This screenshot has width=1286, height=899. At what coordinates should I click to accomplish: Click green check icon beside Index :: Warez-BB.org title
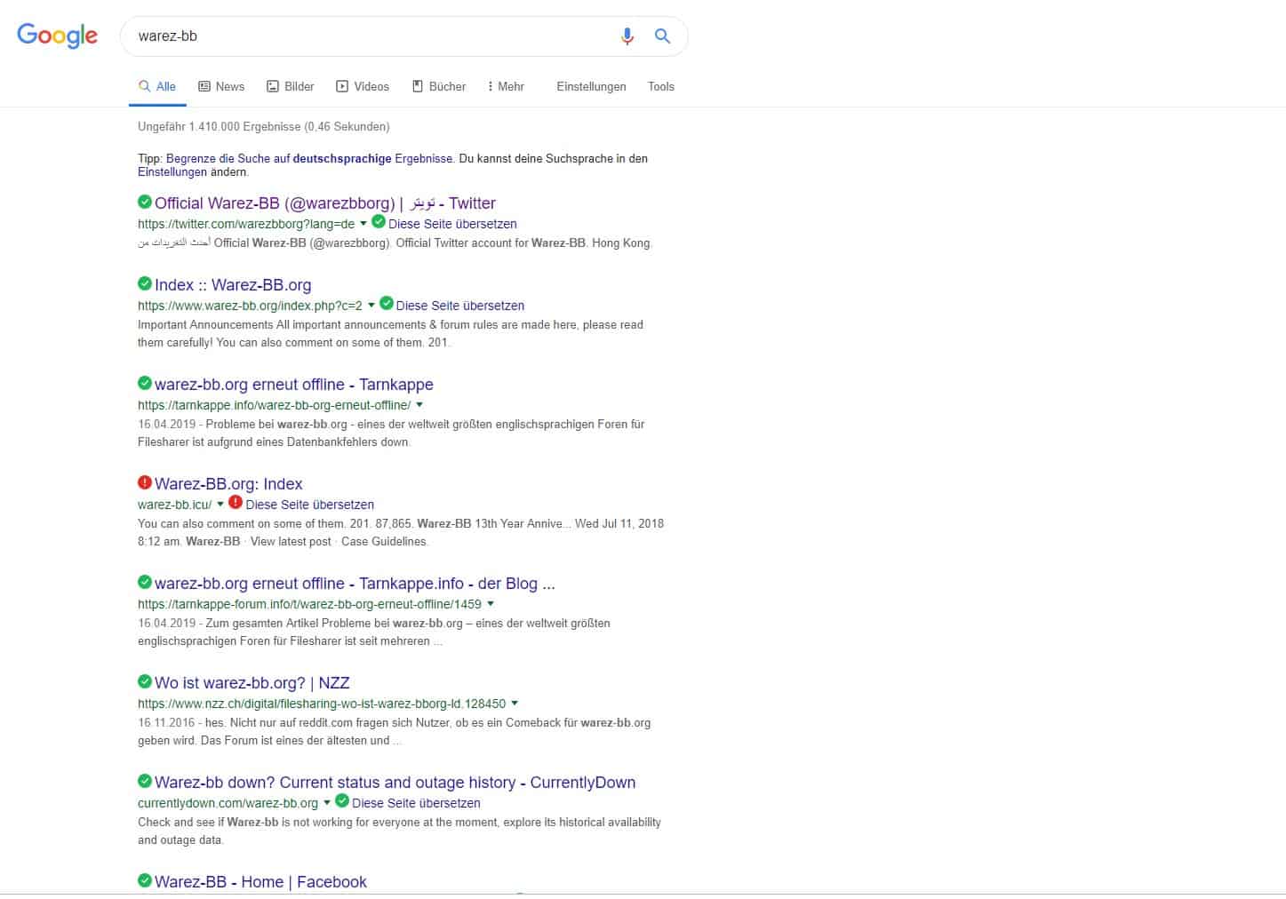tap(145, 283)
